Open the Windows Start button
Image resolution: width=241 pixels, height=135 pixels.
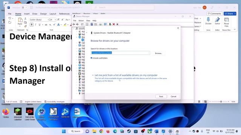pyautogui.click(x=64, y=131)
